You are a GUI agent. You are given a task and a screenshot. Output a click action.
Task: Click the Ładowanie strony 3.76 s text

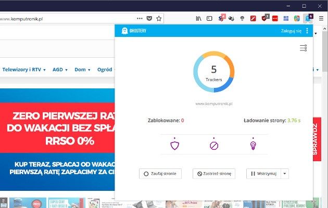(x=272, y=121)
